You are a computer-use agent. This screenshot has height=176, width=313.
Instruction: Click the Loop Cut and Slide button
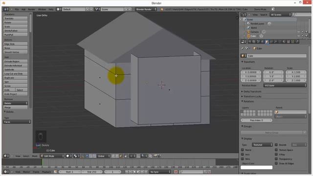(15, 74)
